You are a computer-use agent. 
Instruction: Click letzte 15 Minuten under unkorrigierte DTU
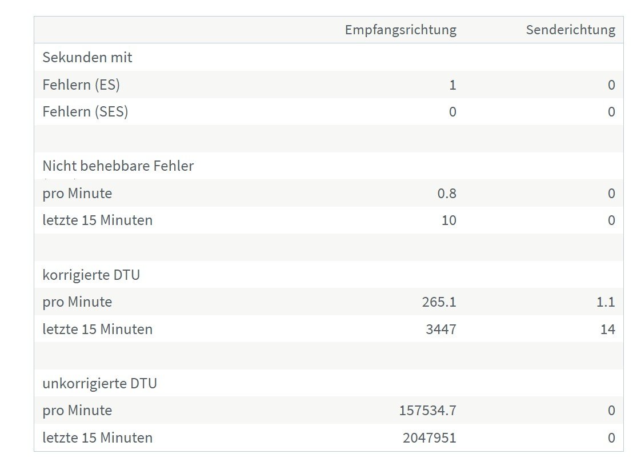[98, 437]
